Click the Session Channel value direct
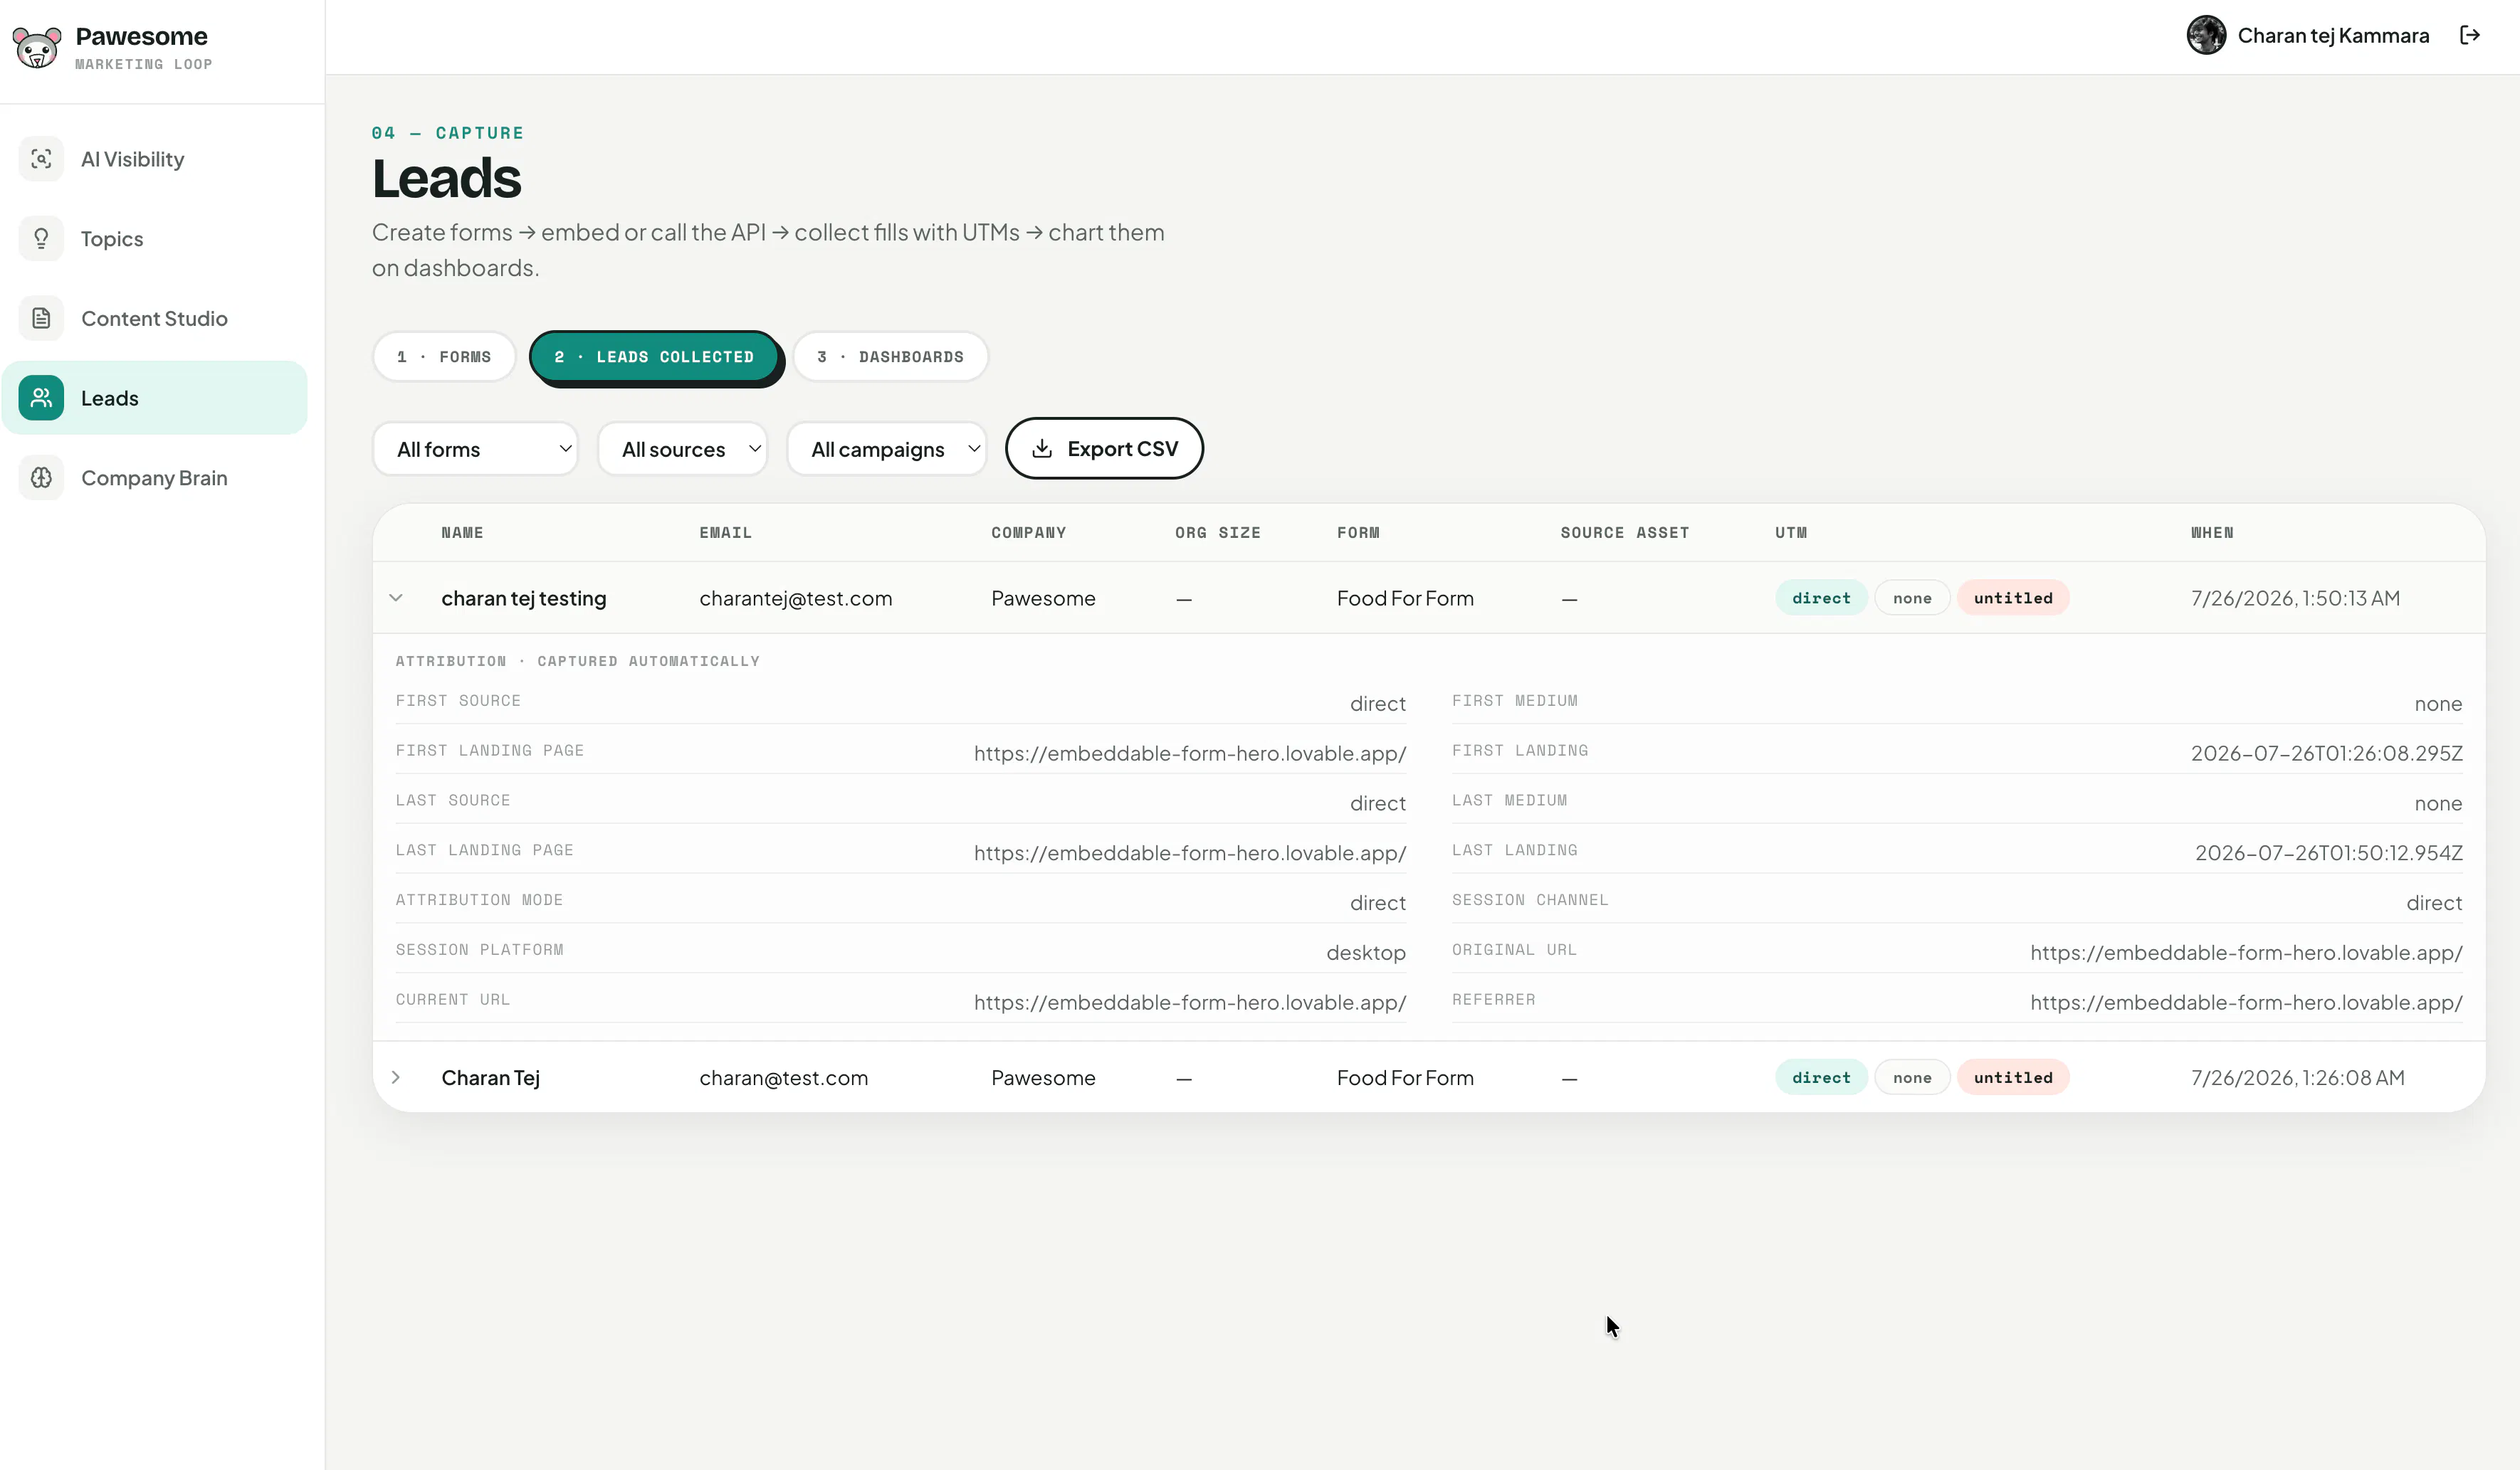The width and height of the screenshot is (2520, 1470). click(2434, 904)
